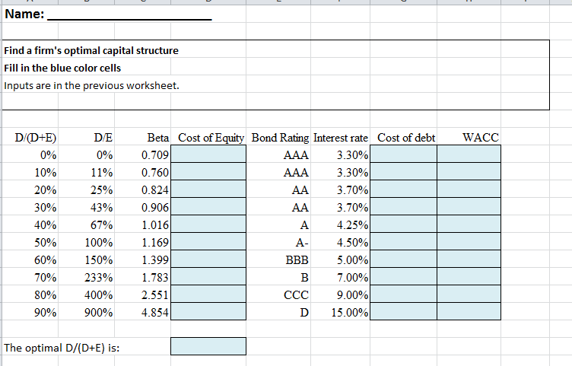Image resolution: width=572 pixels, height=366 pixels.
Task: Click 'Inputs are in the previous worksheet.' text
Action: click(91, 85)
